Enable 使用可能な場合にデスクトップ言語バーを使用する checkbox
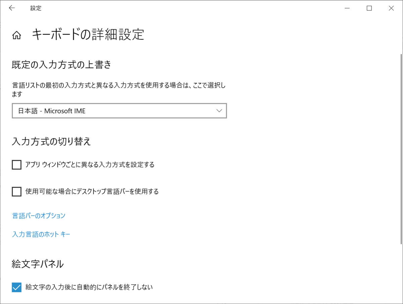Screen dimensions: 403x304 [16, 191]
